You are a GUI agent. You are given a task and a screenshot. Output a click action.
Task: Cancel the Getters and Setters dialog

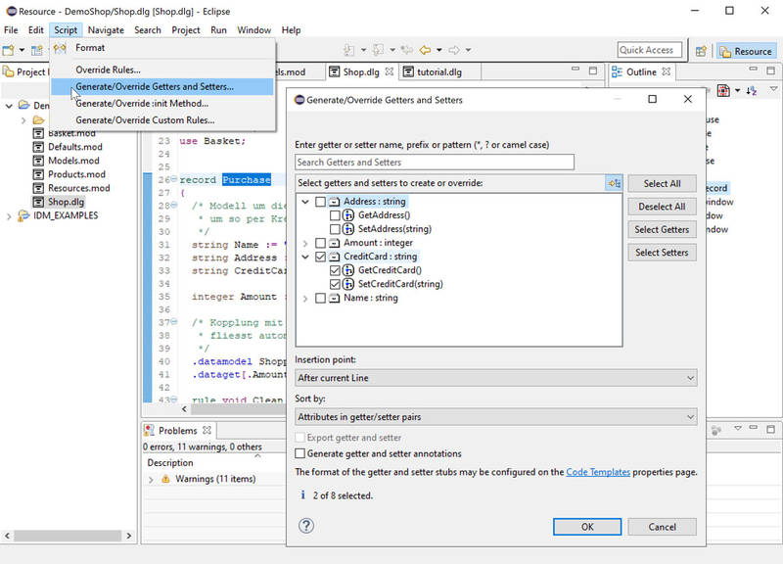point(662,527)
